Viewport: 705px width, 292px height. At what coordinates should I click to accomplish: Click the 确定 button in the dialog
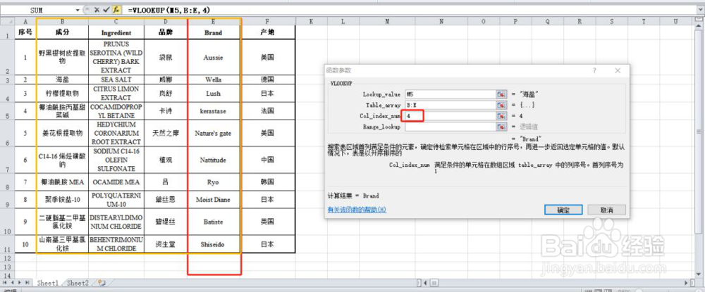pyautogui.click(x=563, y=210)
